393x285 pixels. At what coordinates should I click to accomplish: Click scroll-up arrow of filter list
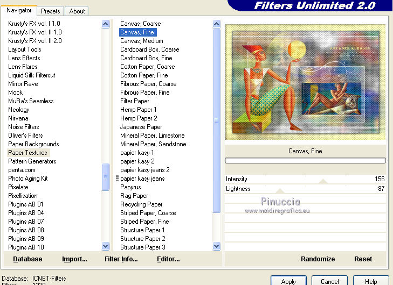point(216,24)
